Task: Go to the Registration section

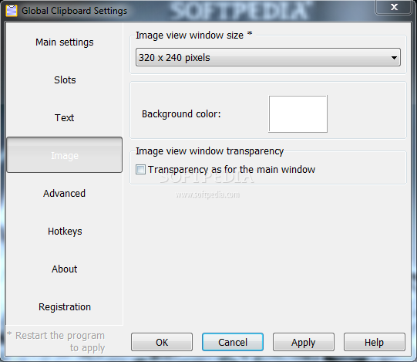Action: 64,307
